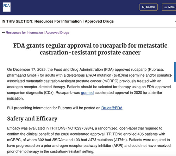Click the 'On December 17, 2025' date text
The image size is (176, 156).
pos(26,70)
